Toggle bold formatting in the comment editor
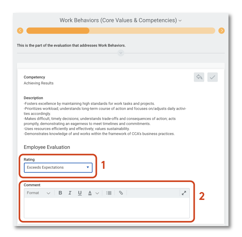The image size is (242, 237). click(60, 193)
